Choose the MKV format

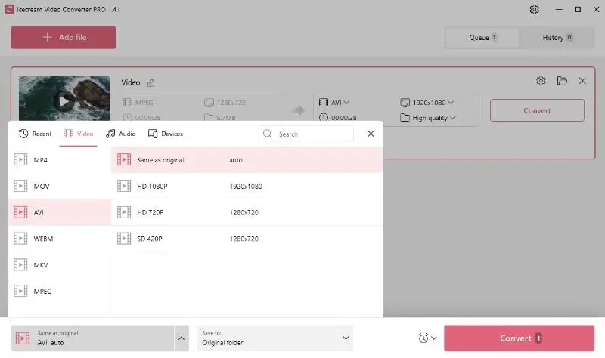(59, 265)
